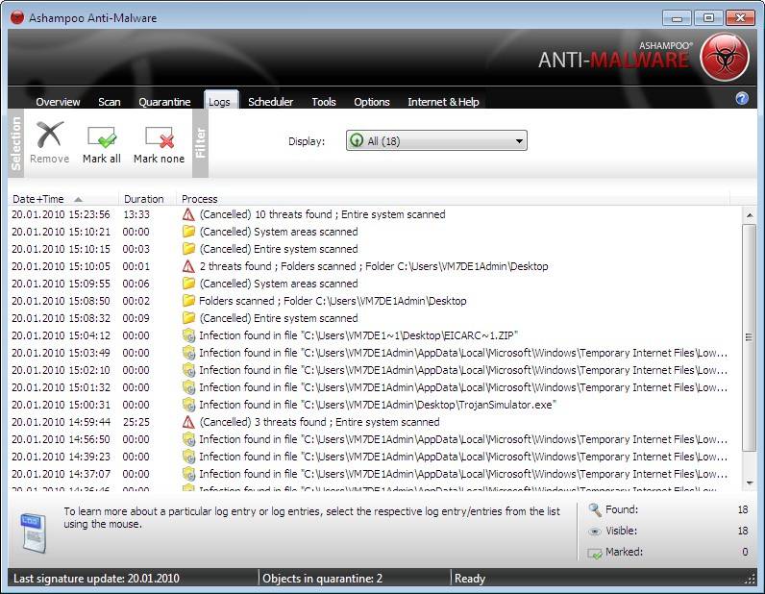Click the Ashampoo app icon in the title bar
The height and width of the screenshot is (594, 765).
[x=17, y=17]
